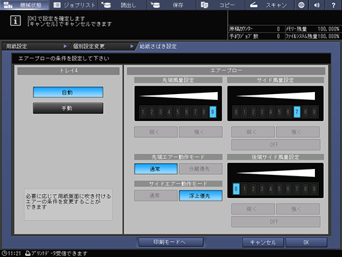
Task: Click the エアーブロー section header
Action: (x=226, y=71)
